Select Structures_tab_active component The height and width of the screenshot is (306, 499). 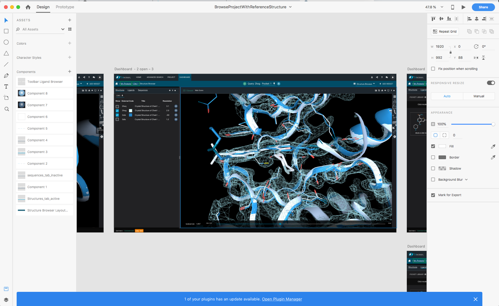pyautogui.click(x=45, y=199)
